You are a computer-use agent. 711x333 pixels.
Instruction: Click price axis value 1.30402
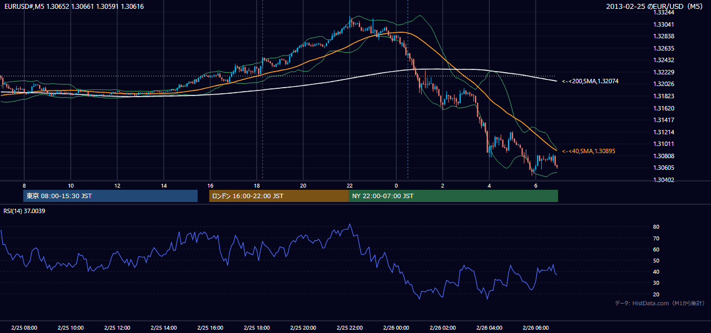665,180
